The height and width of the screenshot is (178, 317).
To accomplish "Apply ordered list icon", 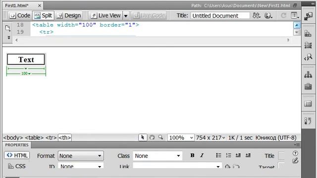I will (228, 155).
